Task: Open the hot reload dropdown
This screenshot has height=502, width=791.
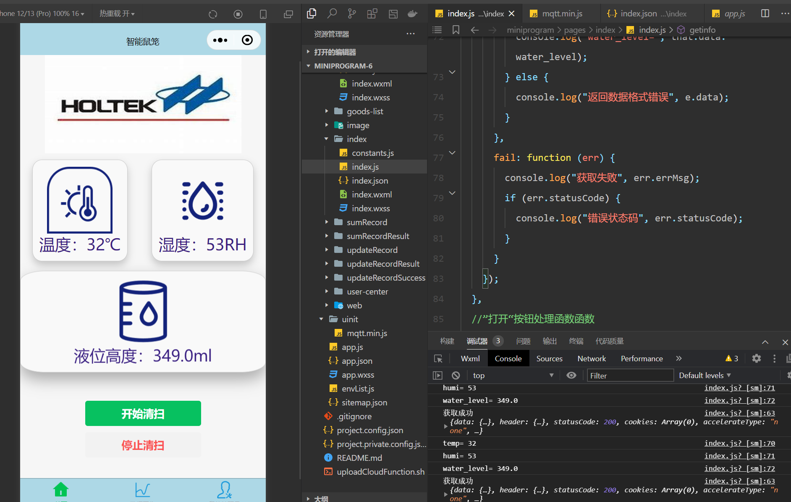Action: tap(117, 13)
